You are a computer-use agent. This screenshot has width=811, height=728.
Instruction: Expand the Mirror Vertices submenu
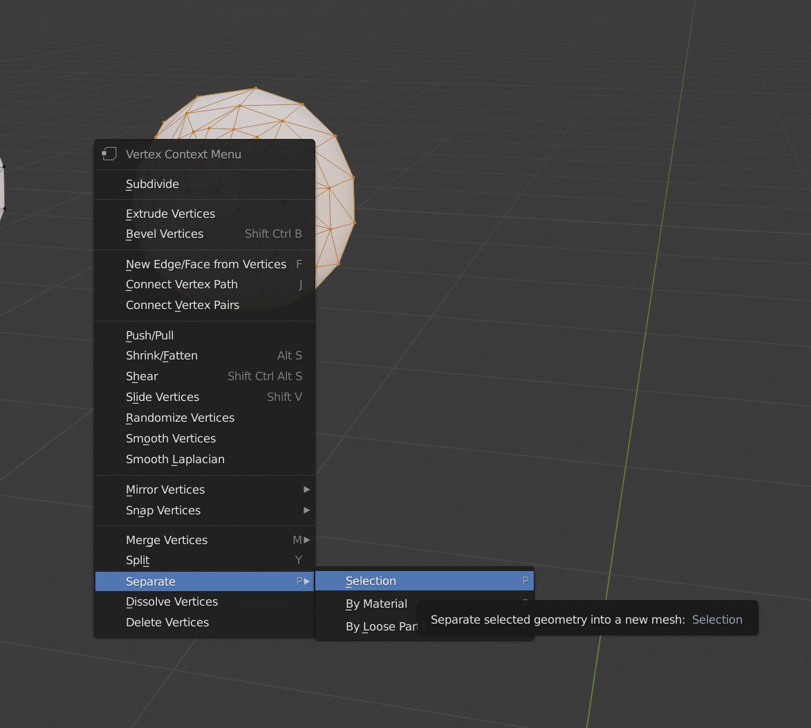205,489
